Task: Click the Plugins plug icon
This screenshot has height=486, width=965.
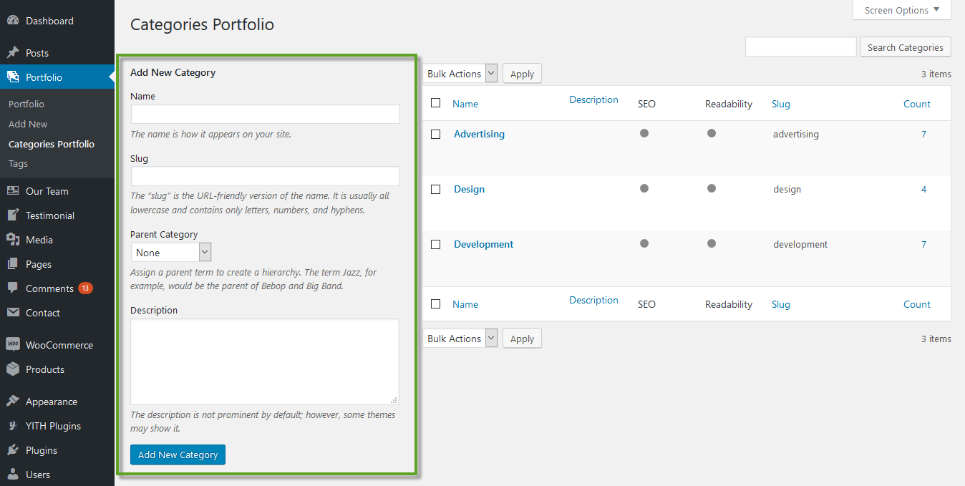Action: pyautogui.click(x=13, y=450)
